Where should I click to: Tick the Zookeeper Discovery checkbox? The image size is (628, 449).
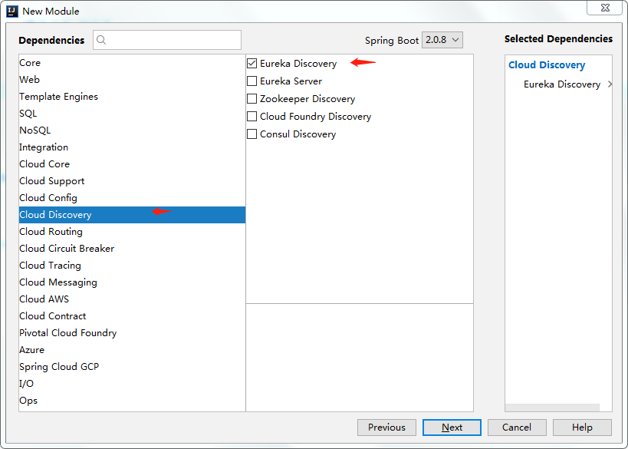[252, 98]
